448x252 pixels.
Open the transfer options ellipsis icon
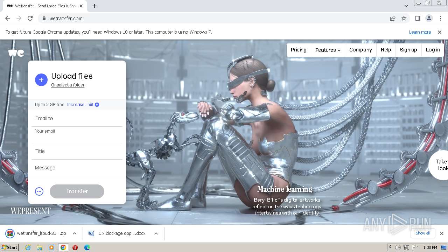pos(39,191)
